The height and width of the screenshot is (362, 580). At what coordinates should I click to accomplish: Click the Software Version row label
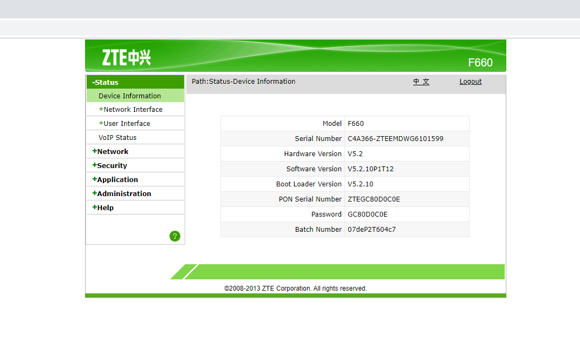[x=314, y=169]
